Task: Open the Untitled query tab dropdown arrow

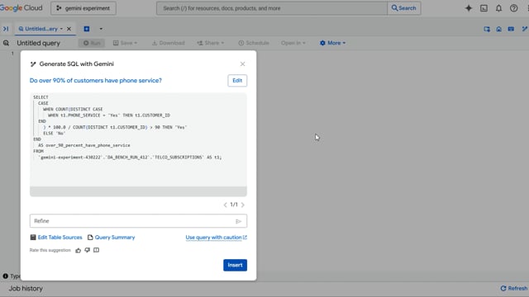Action: [x=61, y=29]
